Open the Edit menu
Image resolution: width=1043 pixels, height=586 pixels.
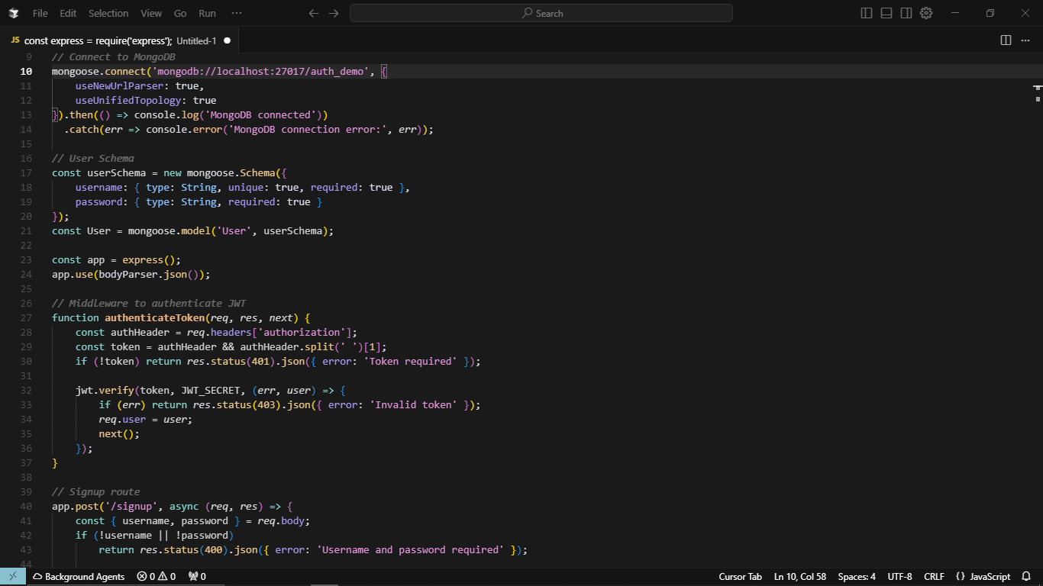[68, 13]
